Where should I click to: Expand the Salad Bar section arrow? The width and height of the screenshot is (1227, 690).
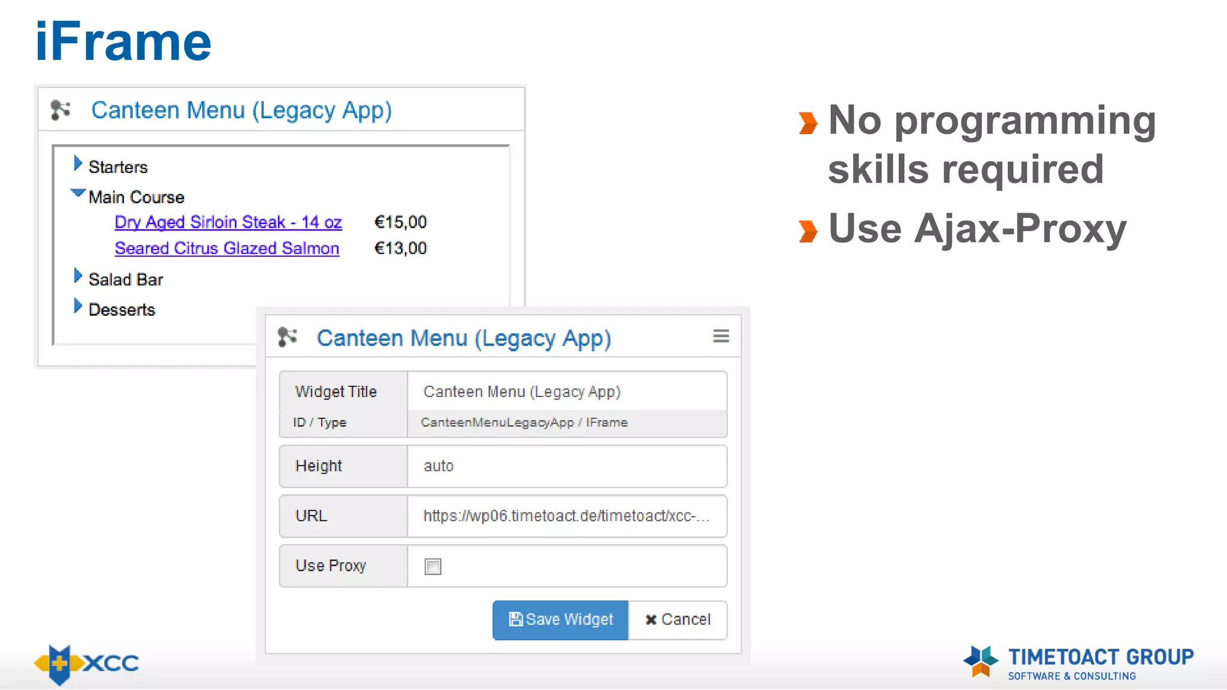pos(77,276)
